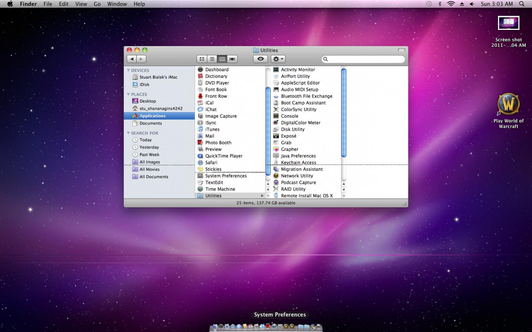The width and height of the screenshot is (532, 332).
Task: Go back with the Back button
Action: coord(132,59)
